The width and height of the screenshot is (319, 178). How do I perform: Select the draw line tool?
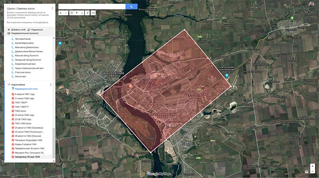tap(82, 13)
